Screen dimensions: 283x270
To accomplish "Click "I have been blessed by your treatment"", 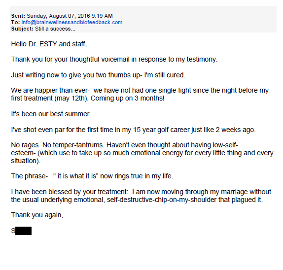I will coord(70,192).
